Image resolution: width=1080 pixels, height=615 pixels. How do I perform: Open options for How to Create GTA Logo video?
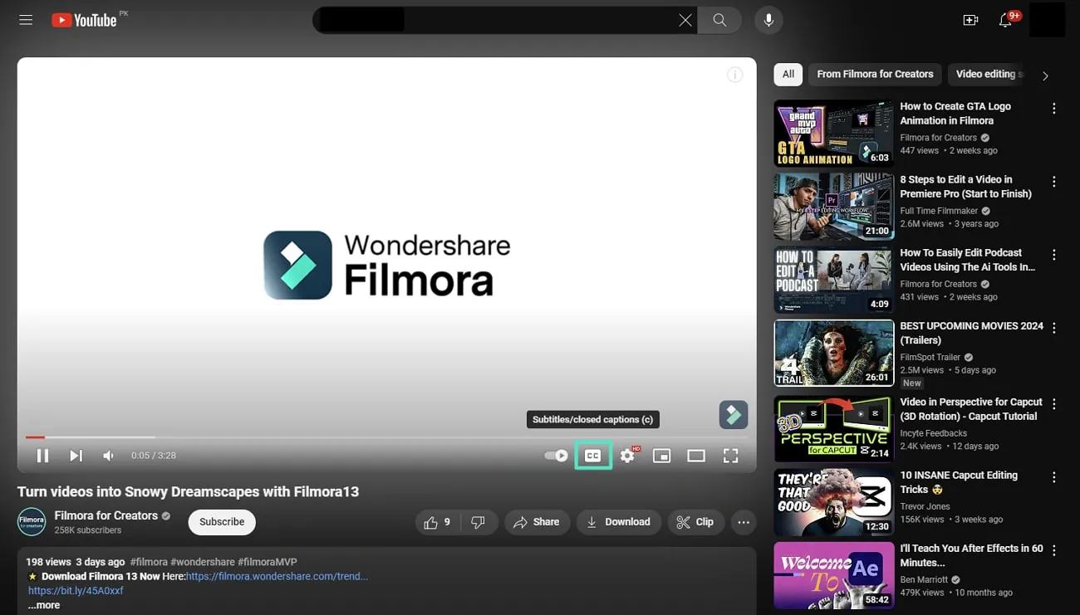(1053, 109)
